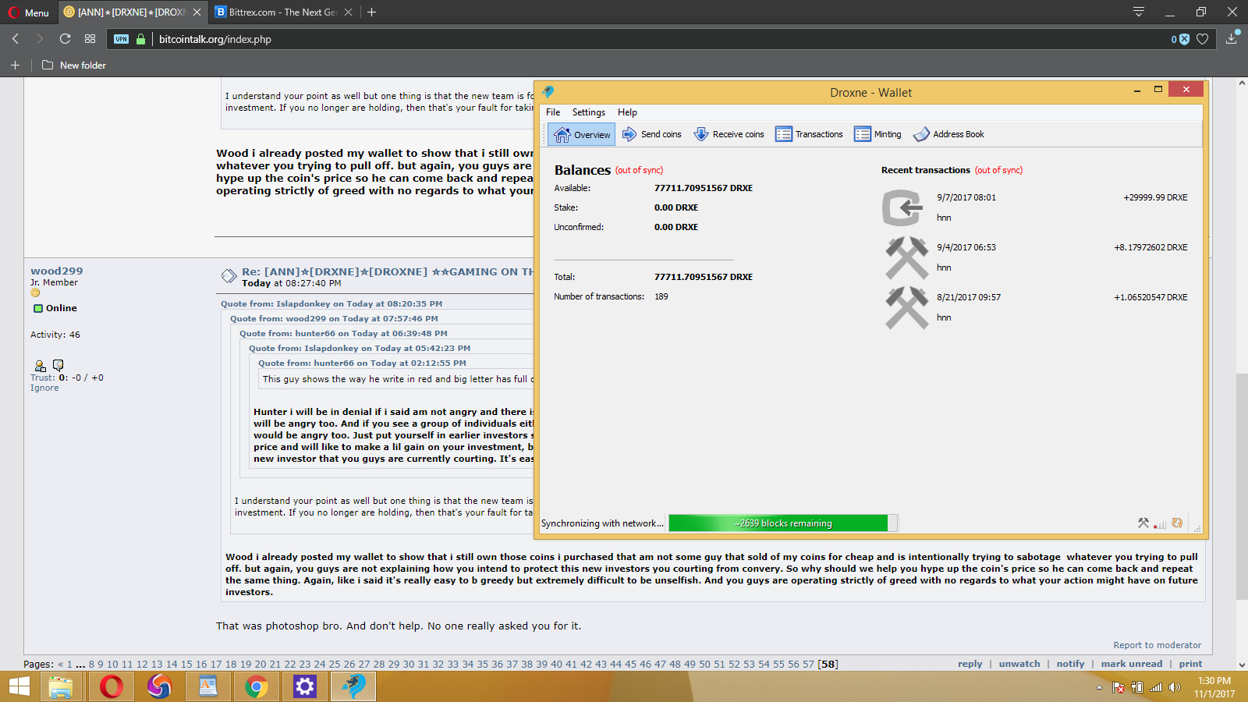
Task: Open Droxne wallet taskbar icon
Action: pos(354,686)
